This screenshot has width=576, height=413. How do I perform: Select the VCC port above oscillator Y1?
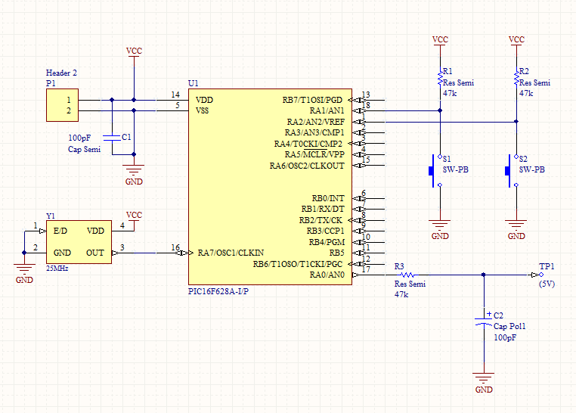coord(134,216)
